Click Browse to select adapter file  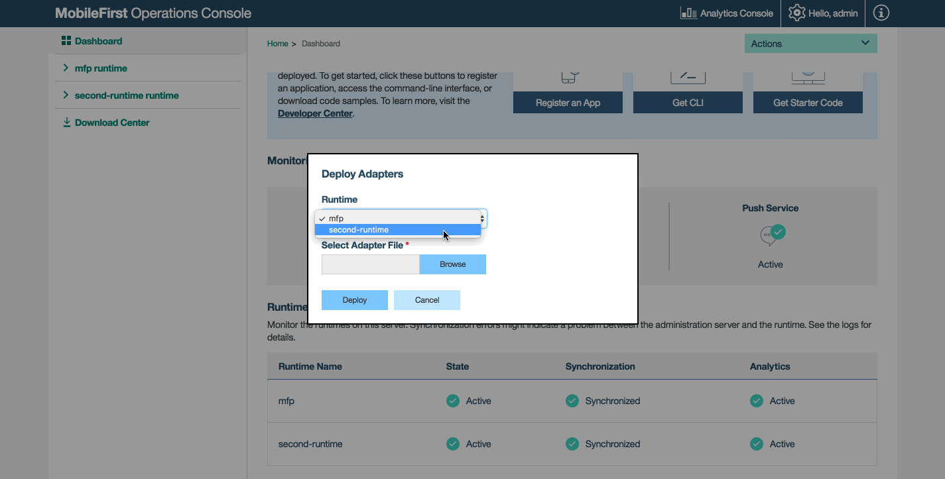453,264
